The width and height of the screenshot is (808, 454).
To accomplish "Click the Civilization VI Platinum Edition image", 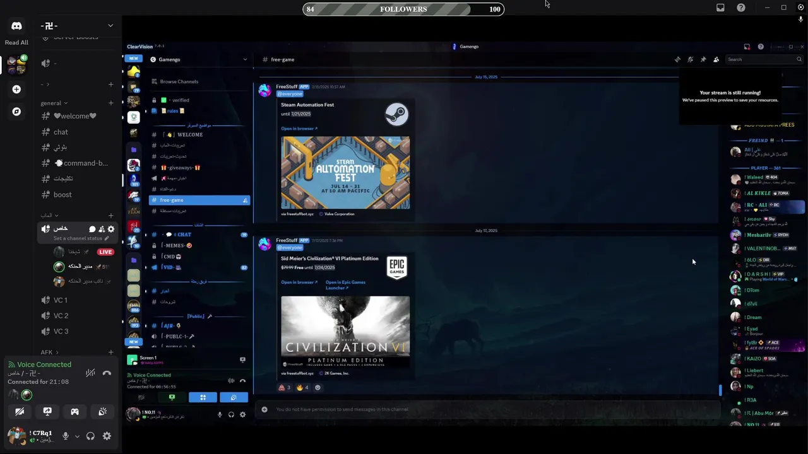I will (x=345, y=332).
